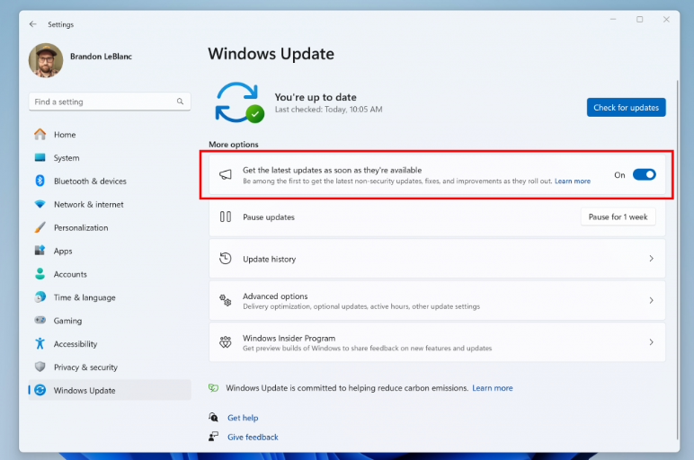Open Time & language label

85,297
